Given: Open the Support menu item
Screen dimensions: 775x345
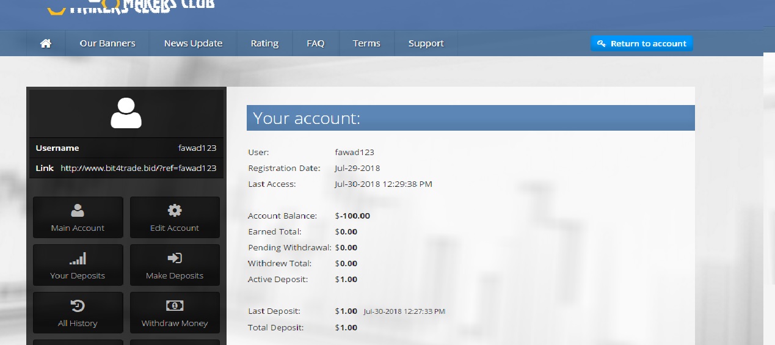Looking at the screenshot, I should tap(426, 43).
